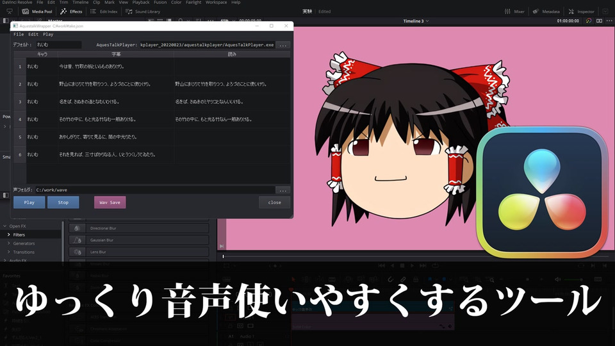The width and height of the screenshot is (615, 346).
Task: Click the pink Wav Save button
Action: point(110,202)
